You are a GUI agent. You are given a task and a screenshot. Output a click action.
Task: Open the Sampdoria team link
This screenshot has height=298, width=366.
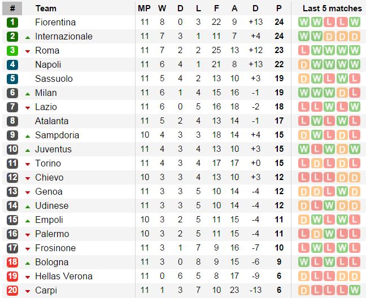[57, 135]
